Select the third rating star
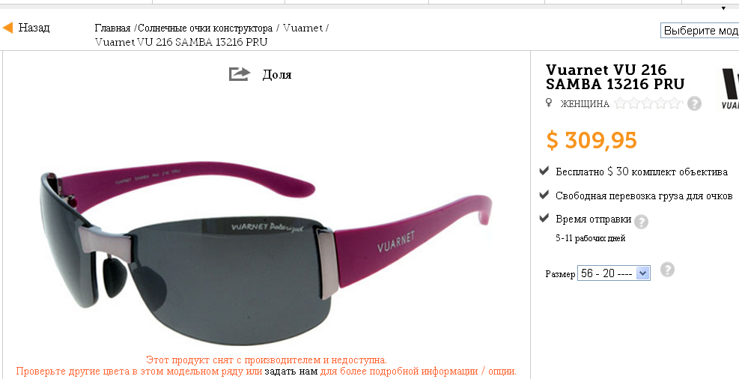Image resolution: width=739 pixels, height=379 pixels. point(648,103)
